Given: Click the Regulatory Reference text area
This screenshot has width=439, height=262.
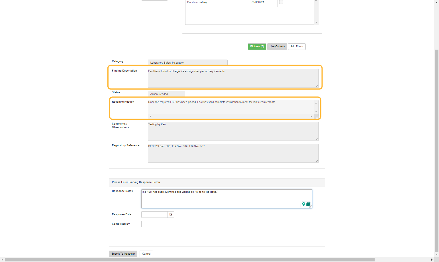Looking at the screenshot, I should [x=233, y=153].
